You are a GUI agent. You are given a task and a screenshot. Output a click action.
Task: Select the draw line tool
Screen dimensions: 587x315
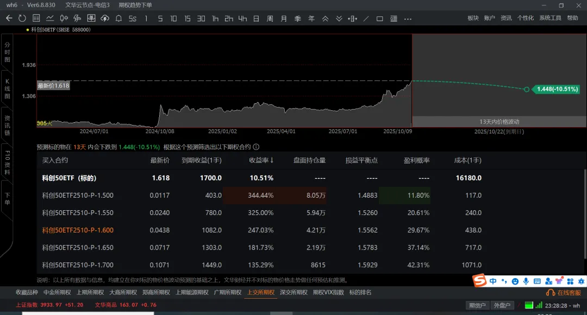366,18
